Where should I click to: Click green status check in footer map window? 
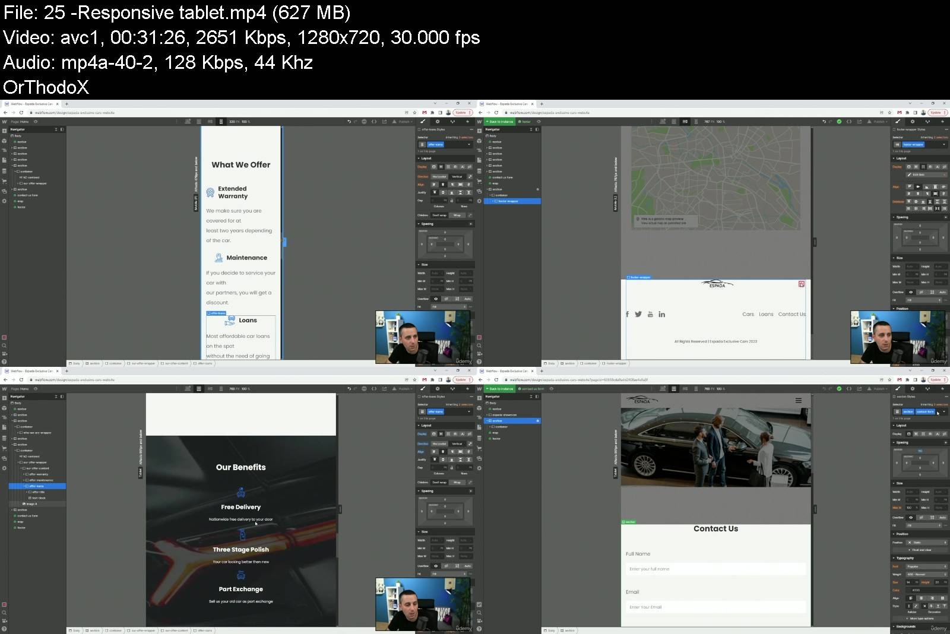839,122
